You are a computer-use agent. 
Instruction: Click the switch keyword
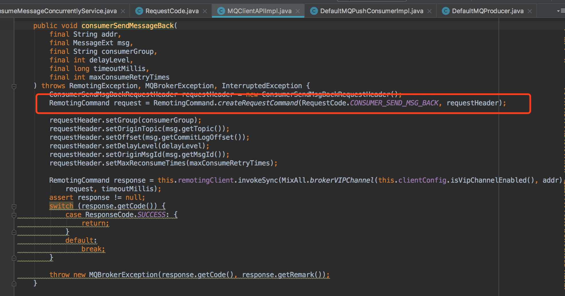tap(61, 206)
